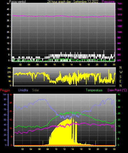Image resolution: width=128 pixels, height=153 pixels.
Task: Click the yellow sunrise marker near 07 hours
Action: [x=43, y=143]
